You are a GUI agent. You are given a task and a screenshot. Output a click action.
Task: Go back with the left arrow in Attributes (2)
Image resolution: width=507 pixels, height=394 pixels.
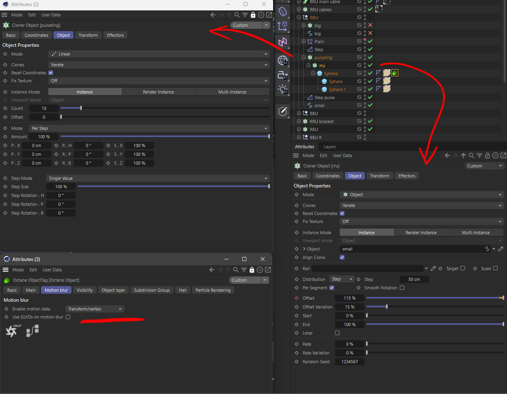(213, 15)
